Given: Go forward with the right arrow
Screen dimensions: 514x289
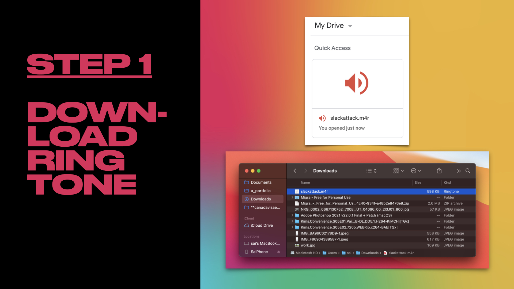Looking at the screenshot, I should click(x=305, y=171).
